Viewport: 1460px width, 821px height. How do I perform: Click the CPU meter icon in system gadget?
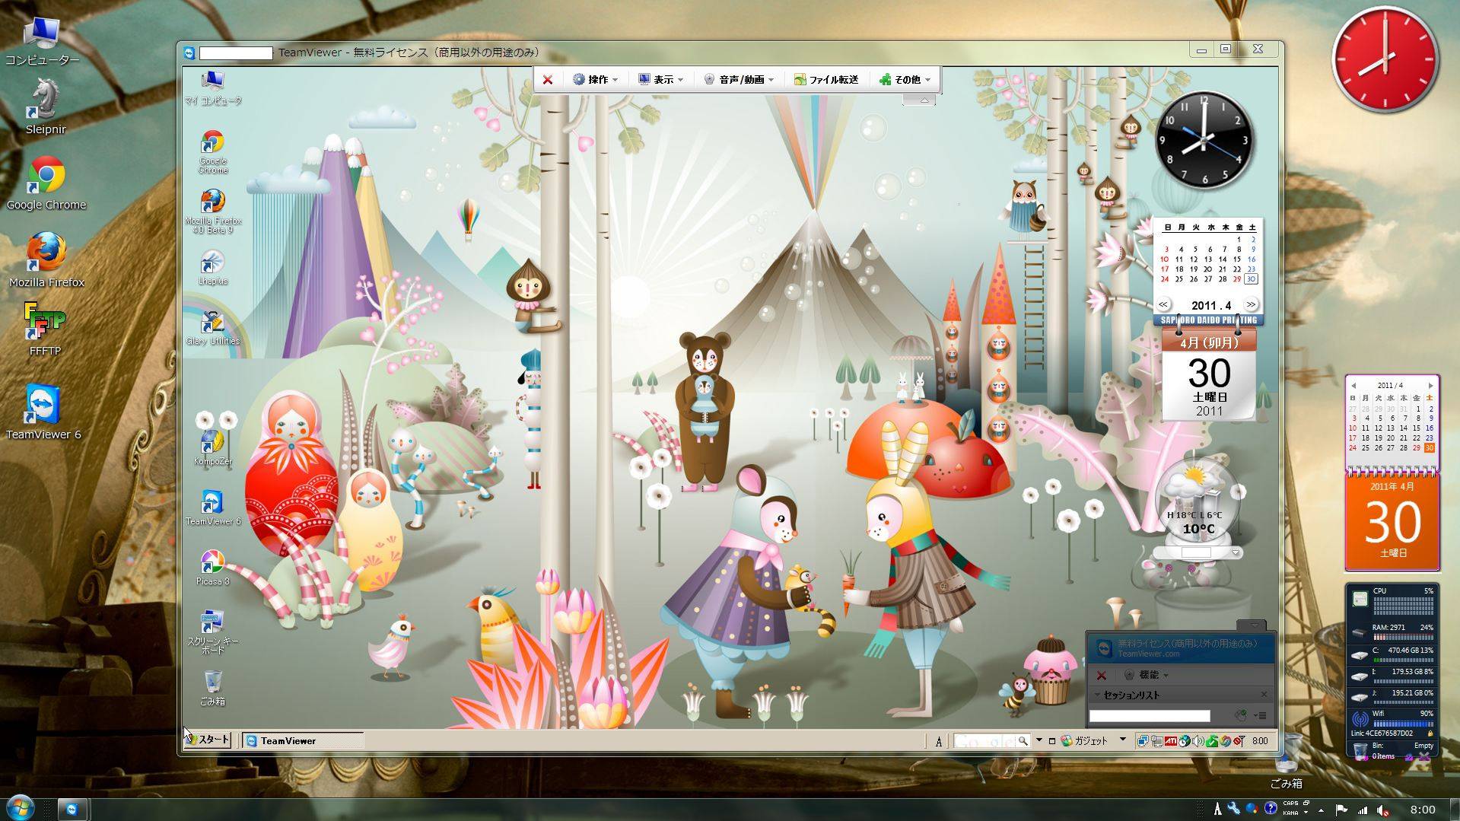point(1360,600)
